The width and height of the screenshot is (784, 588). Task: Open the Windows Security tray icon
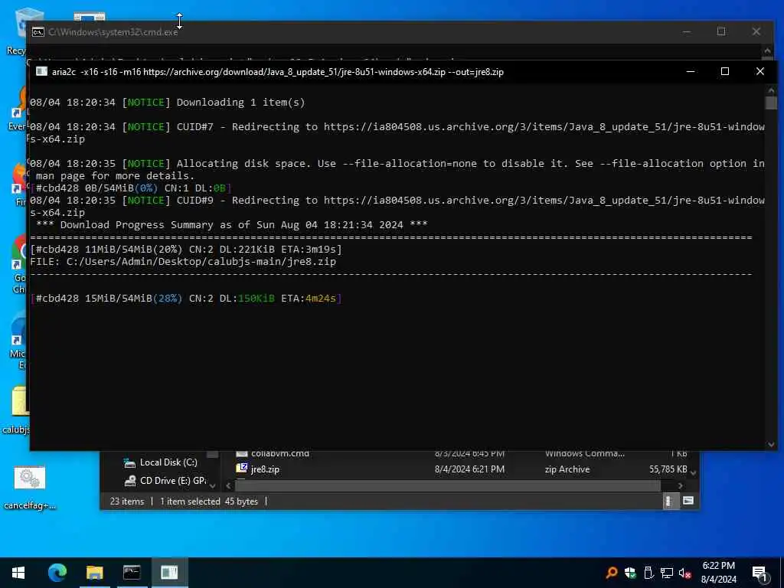(x=630, y=573)
